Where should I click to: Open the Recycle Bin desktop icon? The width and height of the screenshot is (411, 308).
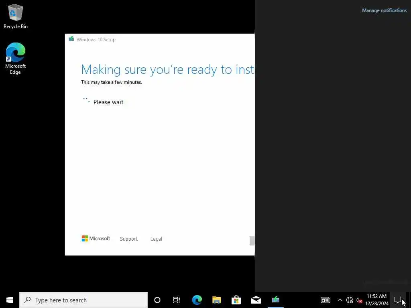(16, 16)
